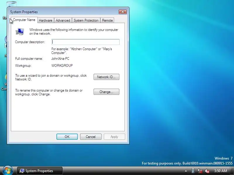Click the Computer description text field
The width and height of the screenshot is (234, 175).
click(85, 42)
